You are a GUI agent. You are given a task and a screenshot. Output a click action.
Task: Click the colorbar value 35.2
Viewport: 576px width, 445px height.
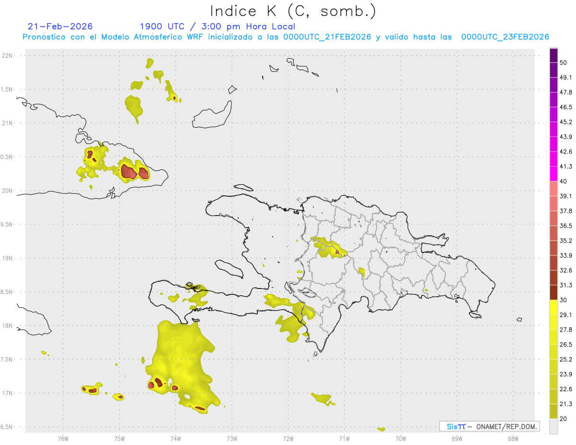tap(566, 241)
